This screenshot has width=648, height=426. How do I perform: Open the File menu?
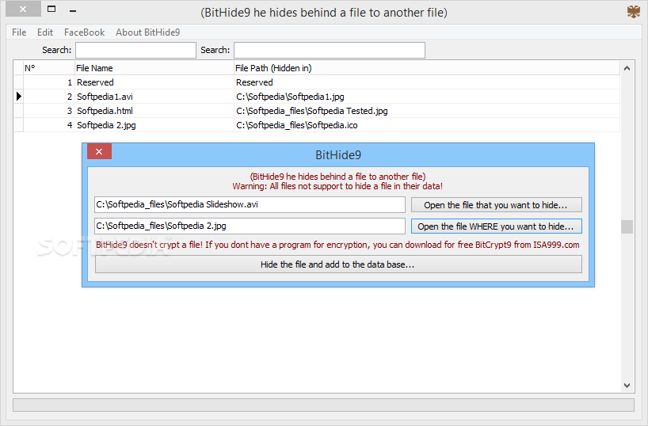[x=19, y=32]
